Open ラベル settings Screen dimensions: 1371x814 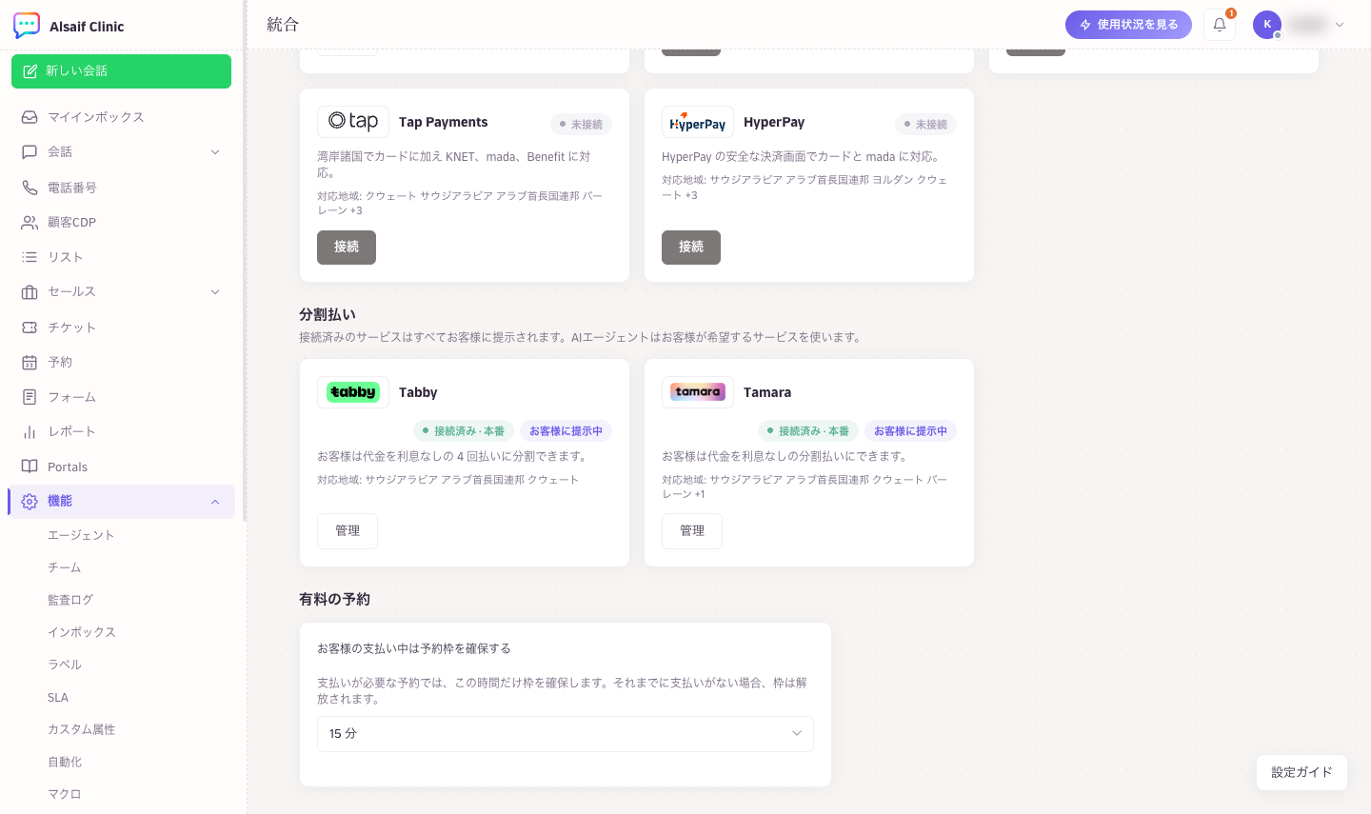click(x=65, y=665)
